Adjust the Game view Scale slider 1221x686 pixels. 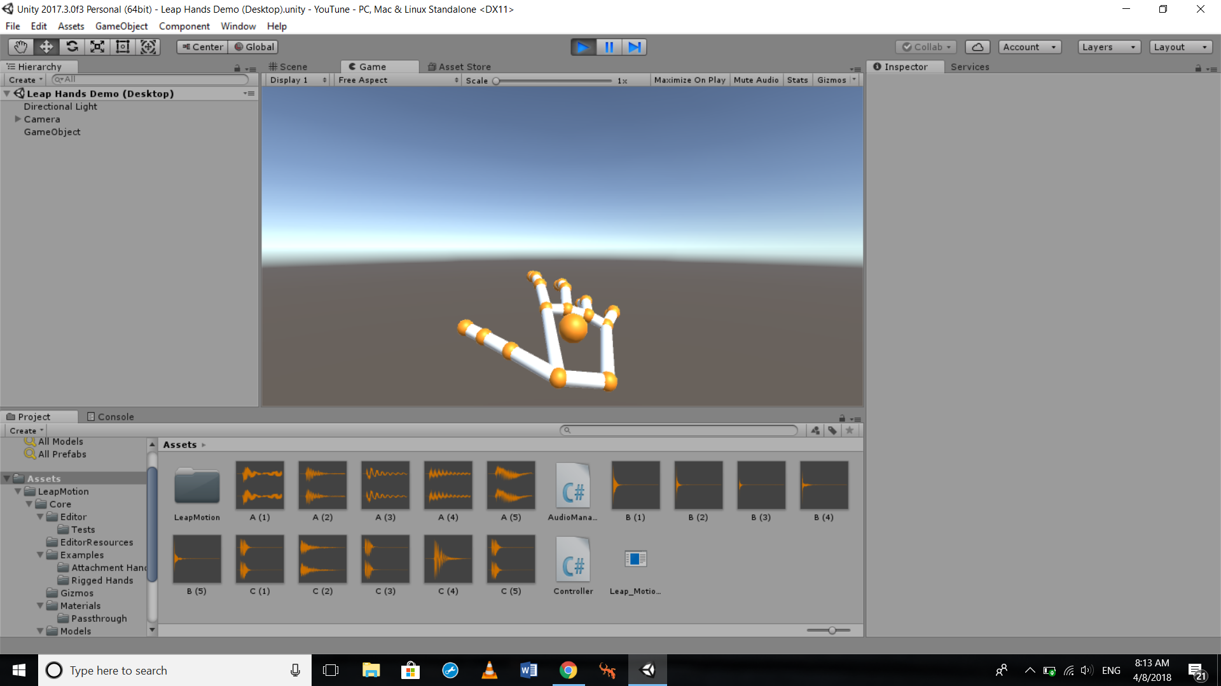coord(496,81)
